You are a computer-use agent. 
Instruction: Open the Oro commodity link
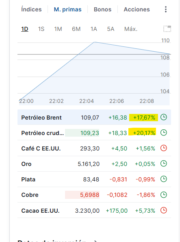(26, 164)
